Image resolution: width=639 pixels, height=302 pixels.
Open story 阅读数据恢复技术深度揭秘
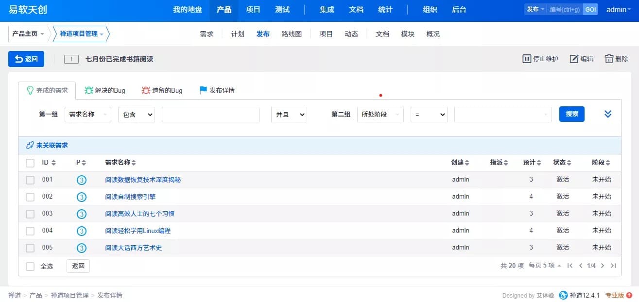coord(143,180)
